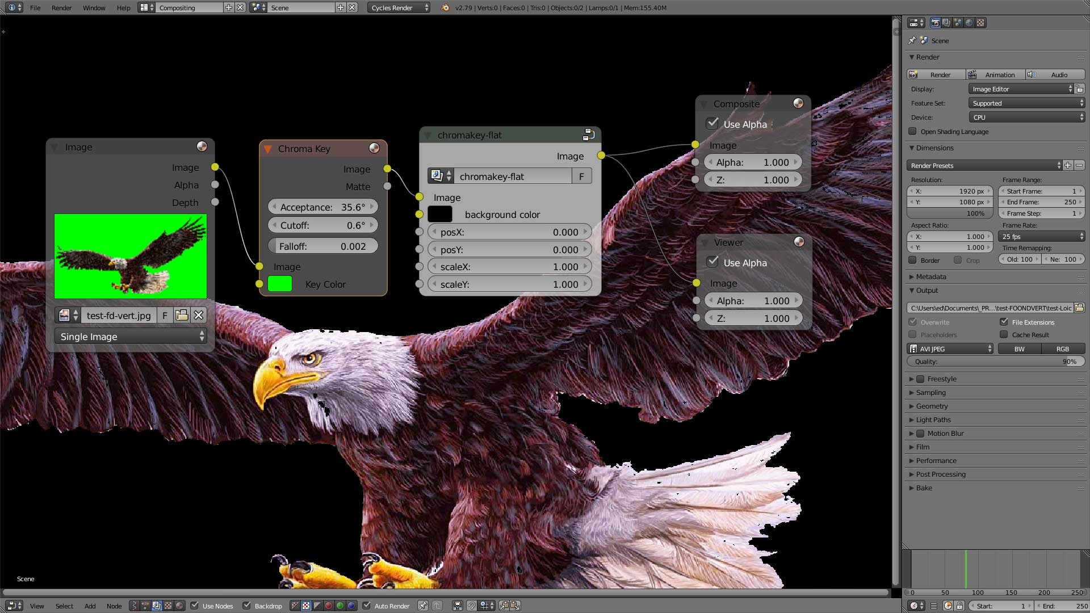The height and width of the screenshot is (613, 1090).
Task: Select the Render properties camera tab
Action: coord(935,23)
